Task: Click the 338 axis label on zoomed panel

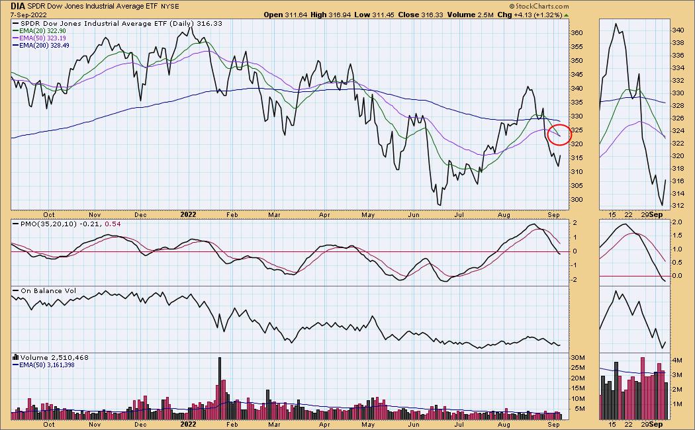Action: pos(678,43)
